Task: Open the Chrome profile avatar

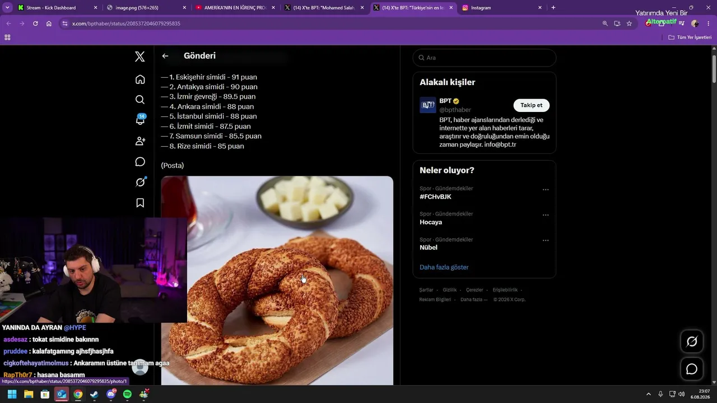Action: (695, 24)
